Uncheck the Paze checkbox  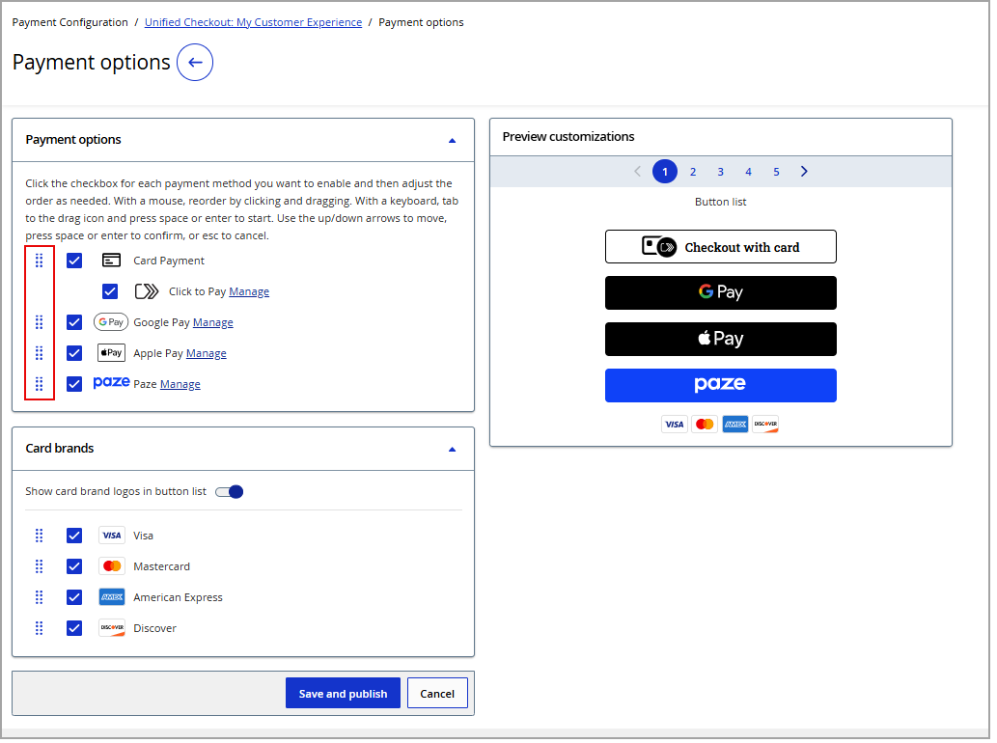point(74,385)
